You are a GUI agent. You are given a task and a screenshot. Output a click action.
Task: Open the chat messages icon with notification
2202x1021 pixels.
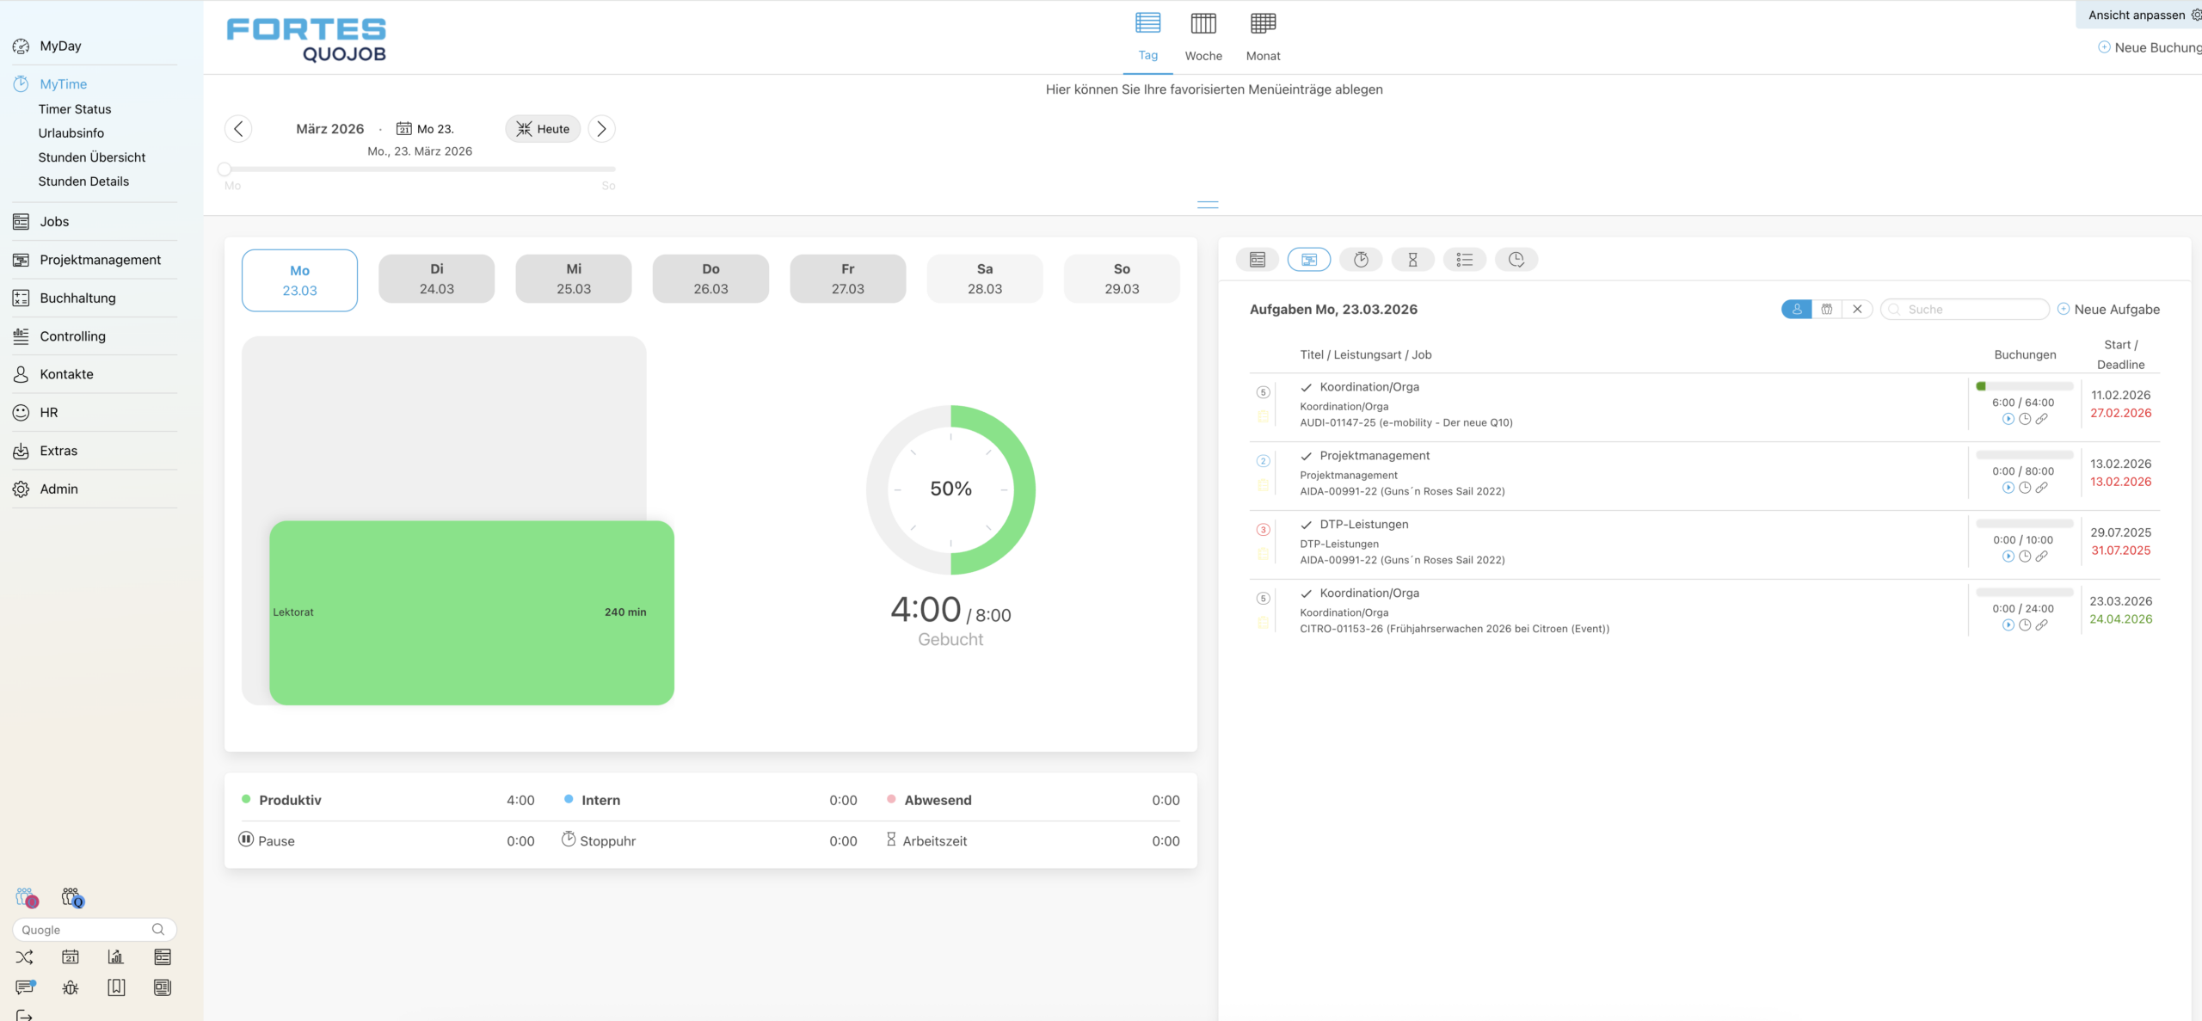coord(25,987)
